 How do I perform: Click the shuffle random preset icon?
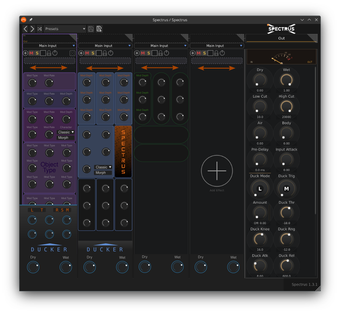[39, 29]
